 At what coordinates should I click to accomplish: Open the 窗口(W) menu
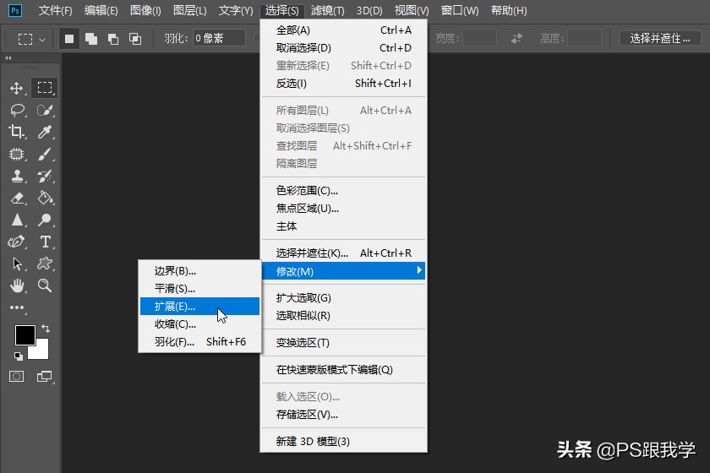460,10
